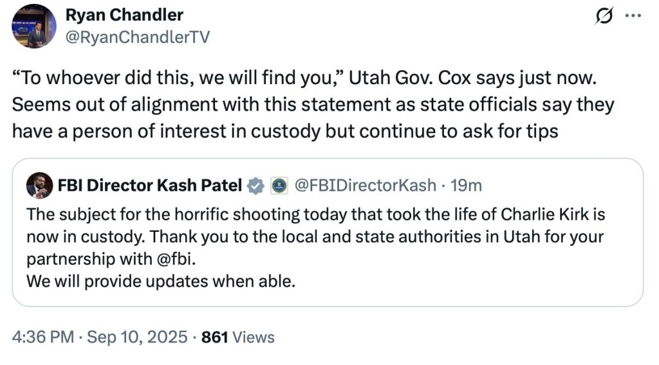Click the Sep 10, 2025 date

(136, 337)
